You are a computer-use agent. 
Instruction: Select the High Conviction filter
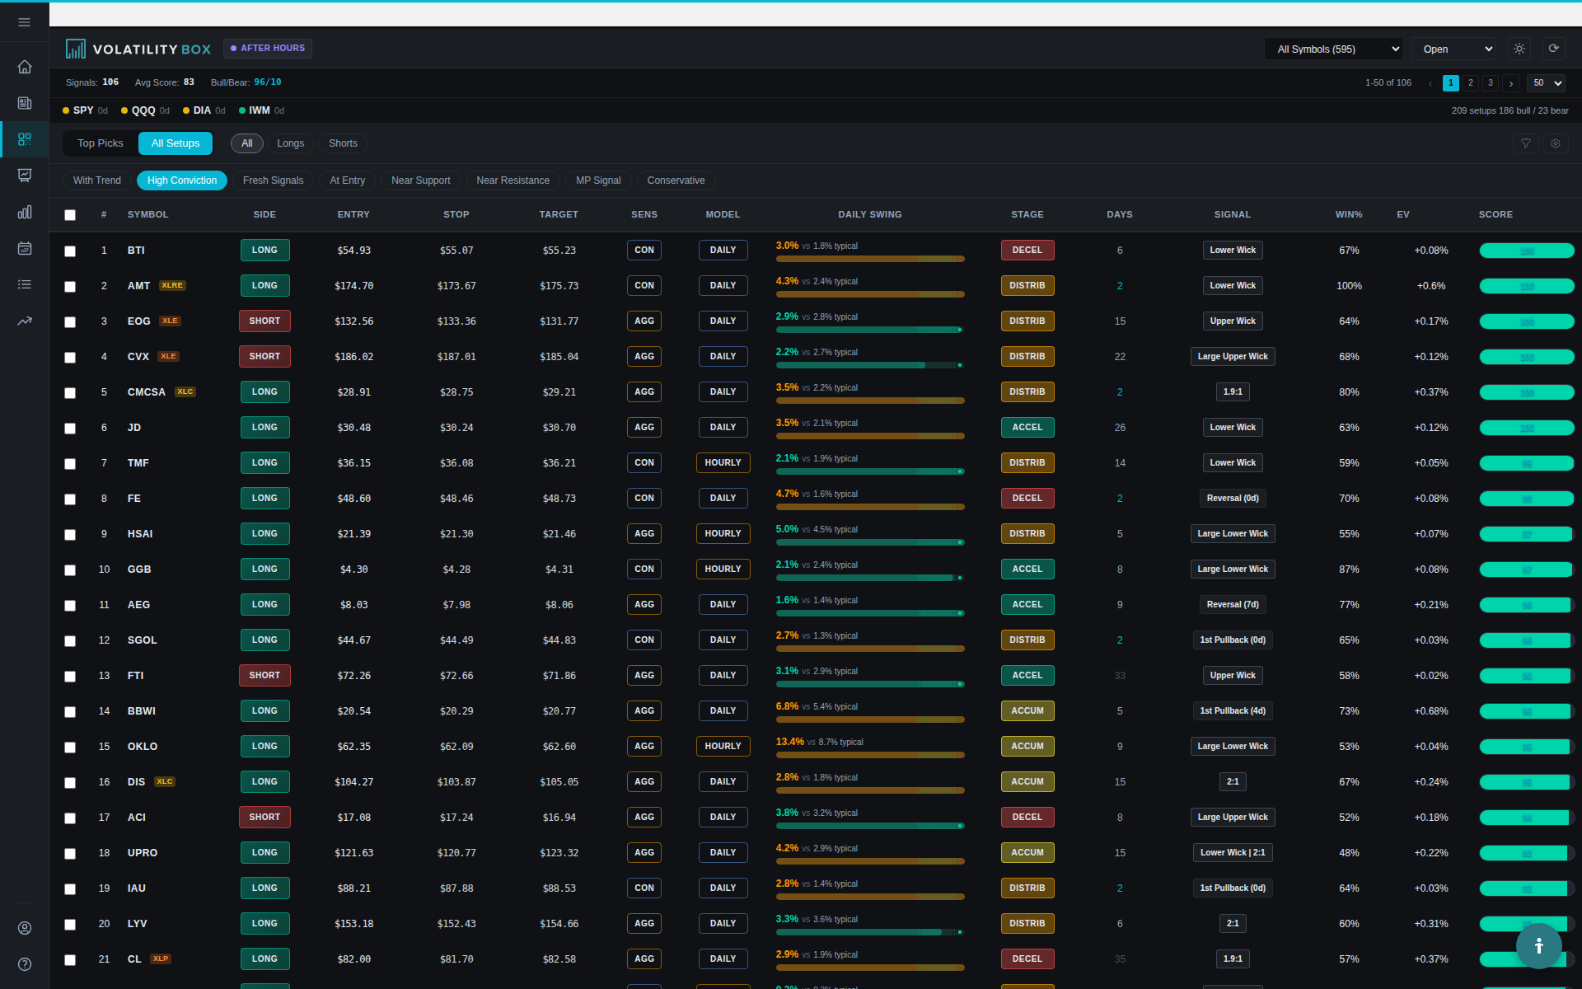182,180
